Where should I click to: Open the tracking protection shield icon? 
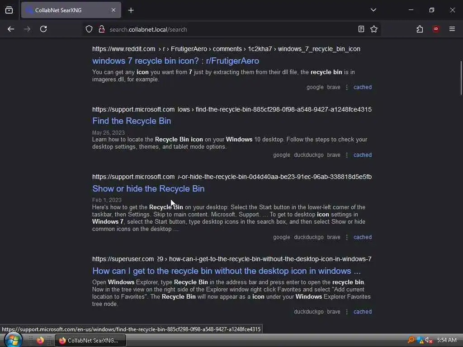click(x=89, y=29)
